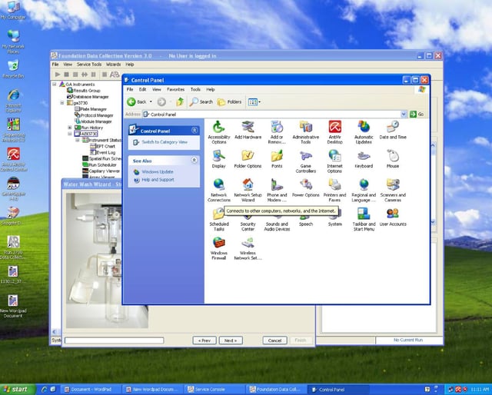Open Game Controllers icon
The width and height of the screenshot is (492, 395).
point(306,161)
